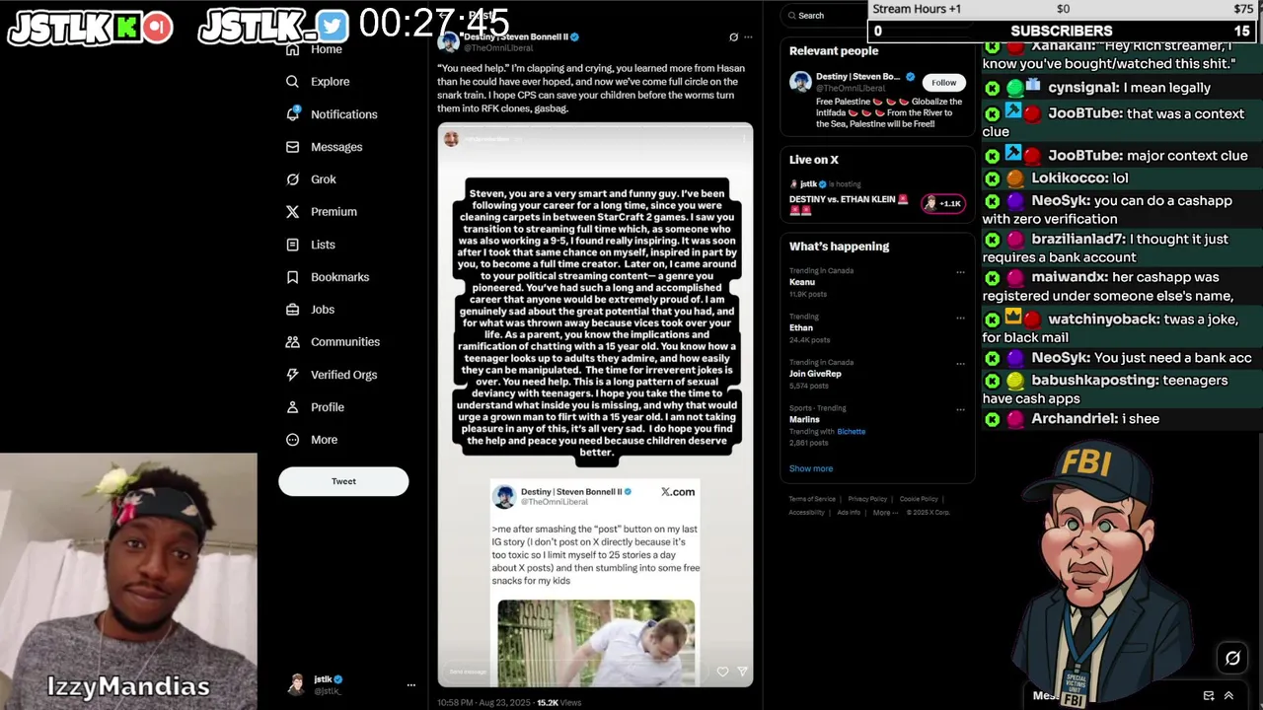Like the story image with the heart icon
Image resolution: width=1263 pixels, height=710 pixels.
(722, 672)
